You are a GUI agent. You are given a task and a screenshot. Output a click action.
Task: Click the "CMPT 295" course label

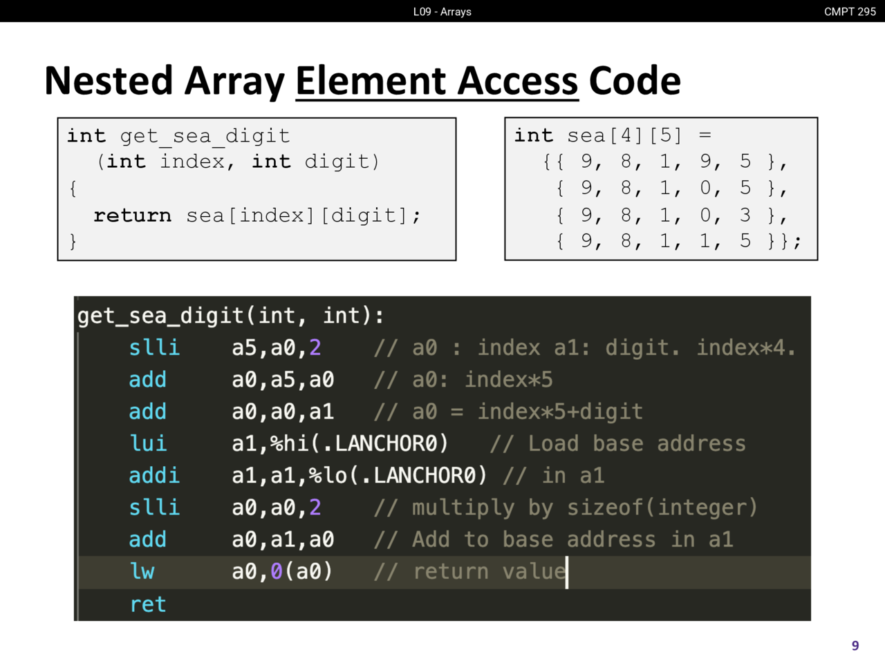(850, 12)
